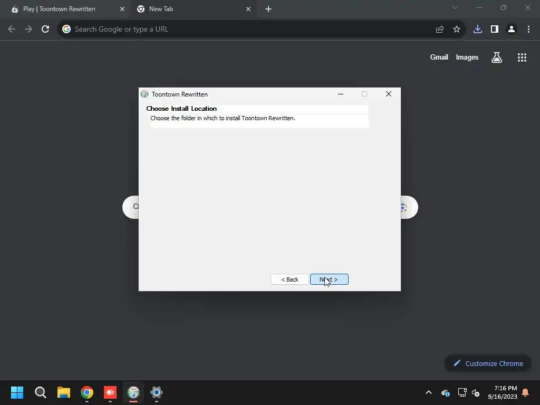
Task: Open the network tray icon
Action: 462,392
